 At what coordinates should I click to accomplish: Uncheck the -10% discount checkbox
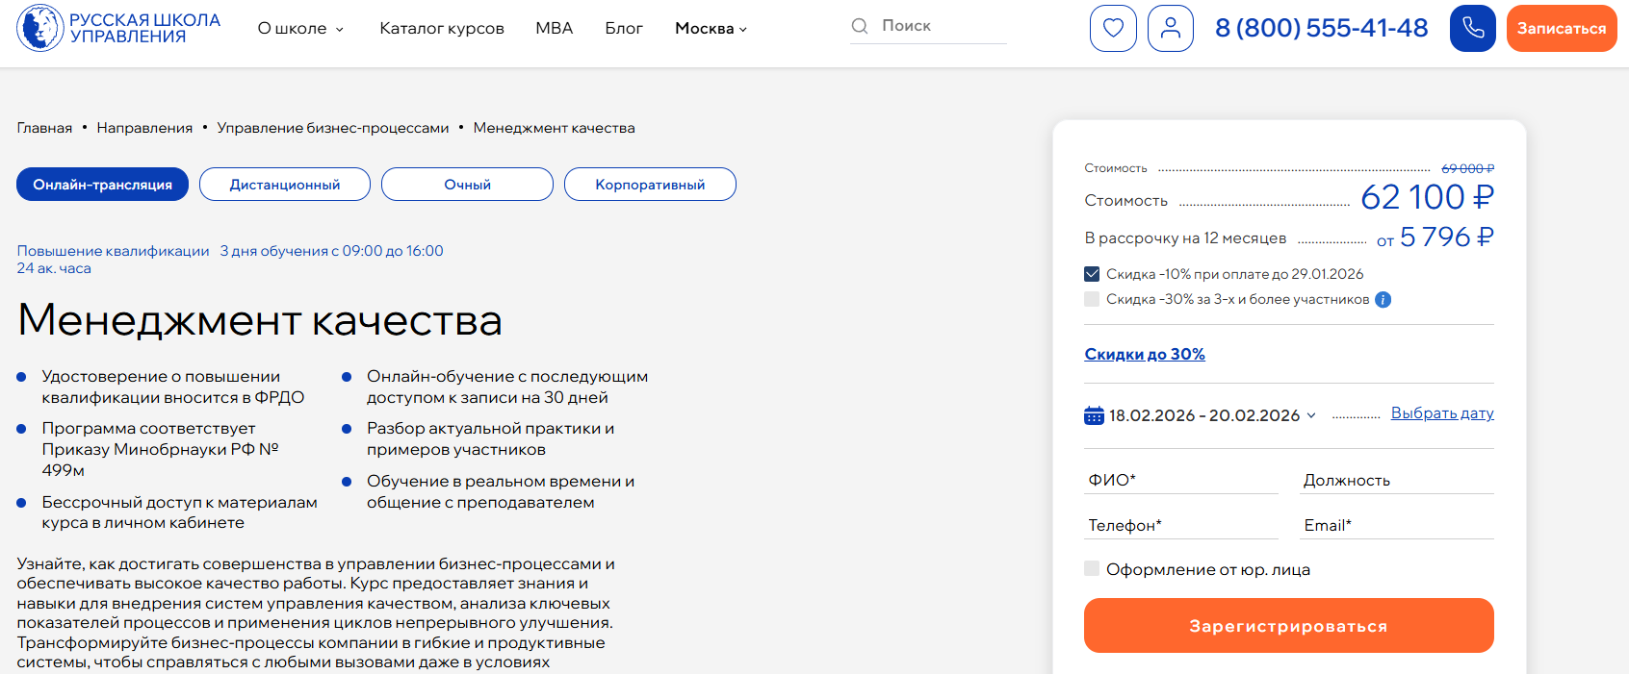click(1092, 274)
